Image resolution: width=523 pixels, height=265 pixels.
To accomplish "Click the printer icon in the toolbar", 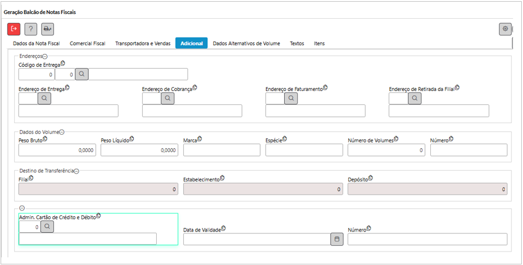I will (48, 29).
